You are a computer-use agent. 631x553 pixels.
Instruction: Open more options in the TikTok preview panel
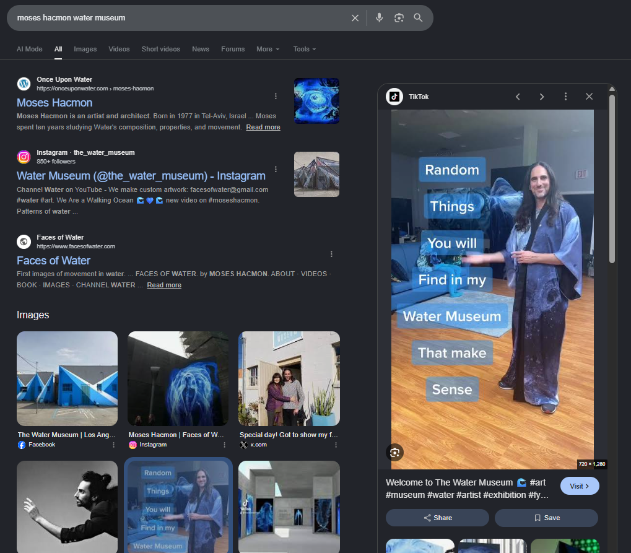tap(565, 97)
